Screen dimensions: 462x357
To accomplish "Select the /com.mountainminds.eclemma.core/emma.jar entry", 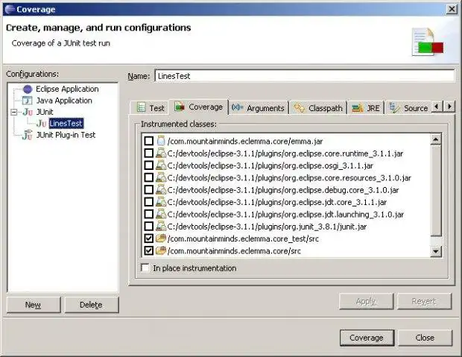I will pyautogui.click(x=245, y=141).
